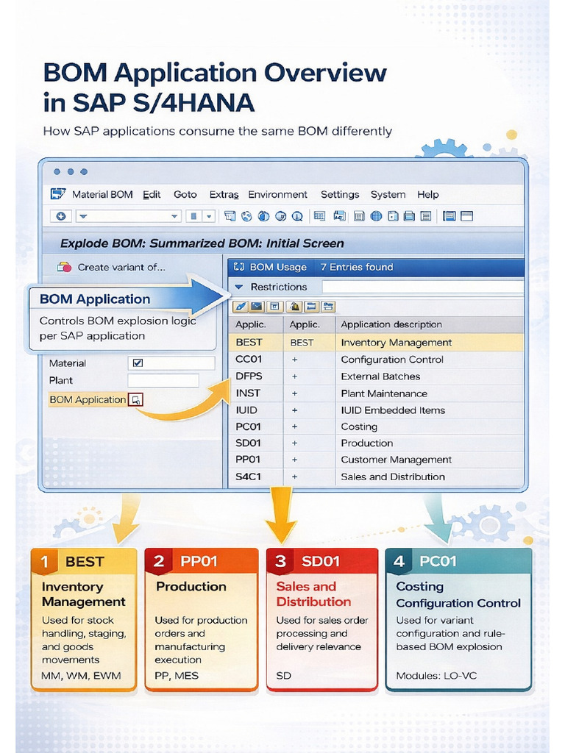565x753 pixels.
Task: Click the pencil icon above the Applic. column
Action: click(x=241, y=307)
